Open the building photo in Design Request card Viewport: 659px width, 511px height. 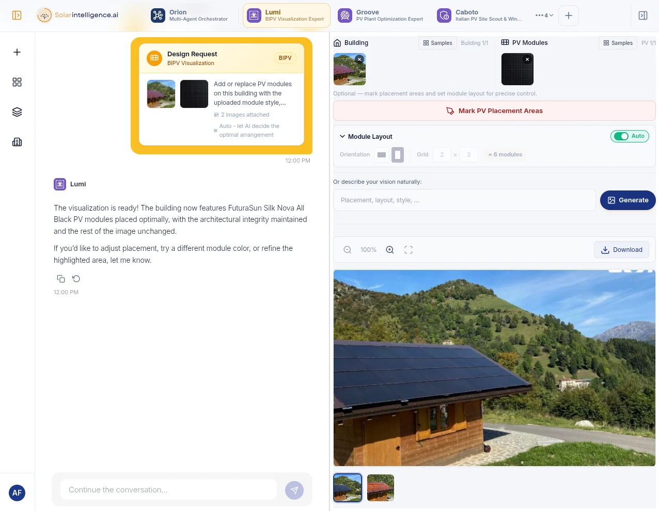(161, 94)
